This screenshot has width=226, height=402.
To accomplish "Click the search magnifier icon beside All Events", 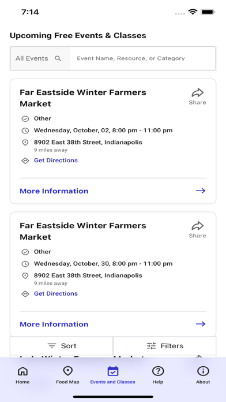I will pos(58,58).
